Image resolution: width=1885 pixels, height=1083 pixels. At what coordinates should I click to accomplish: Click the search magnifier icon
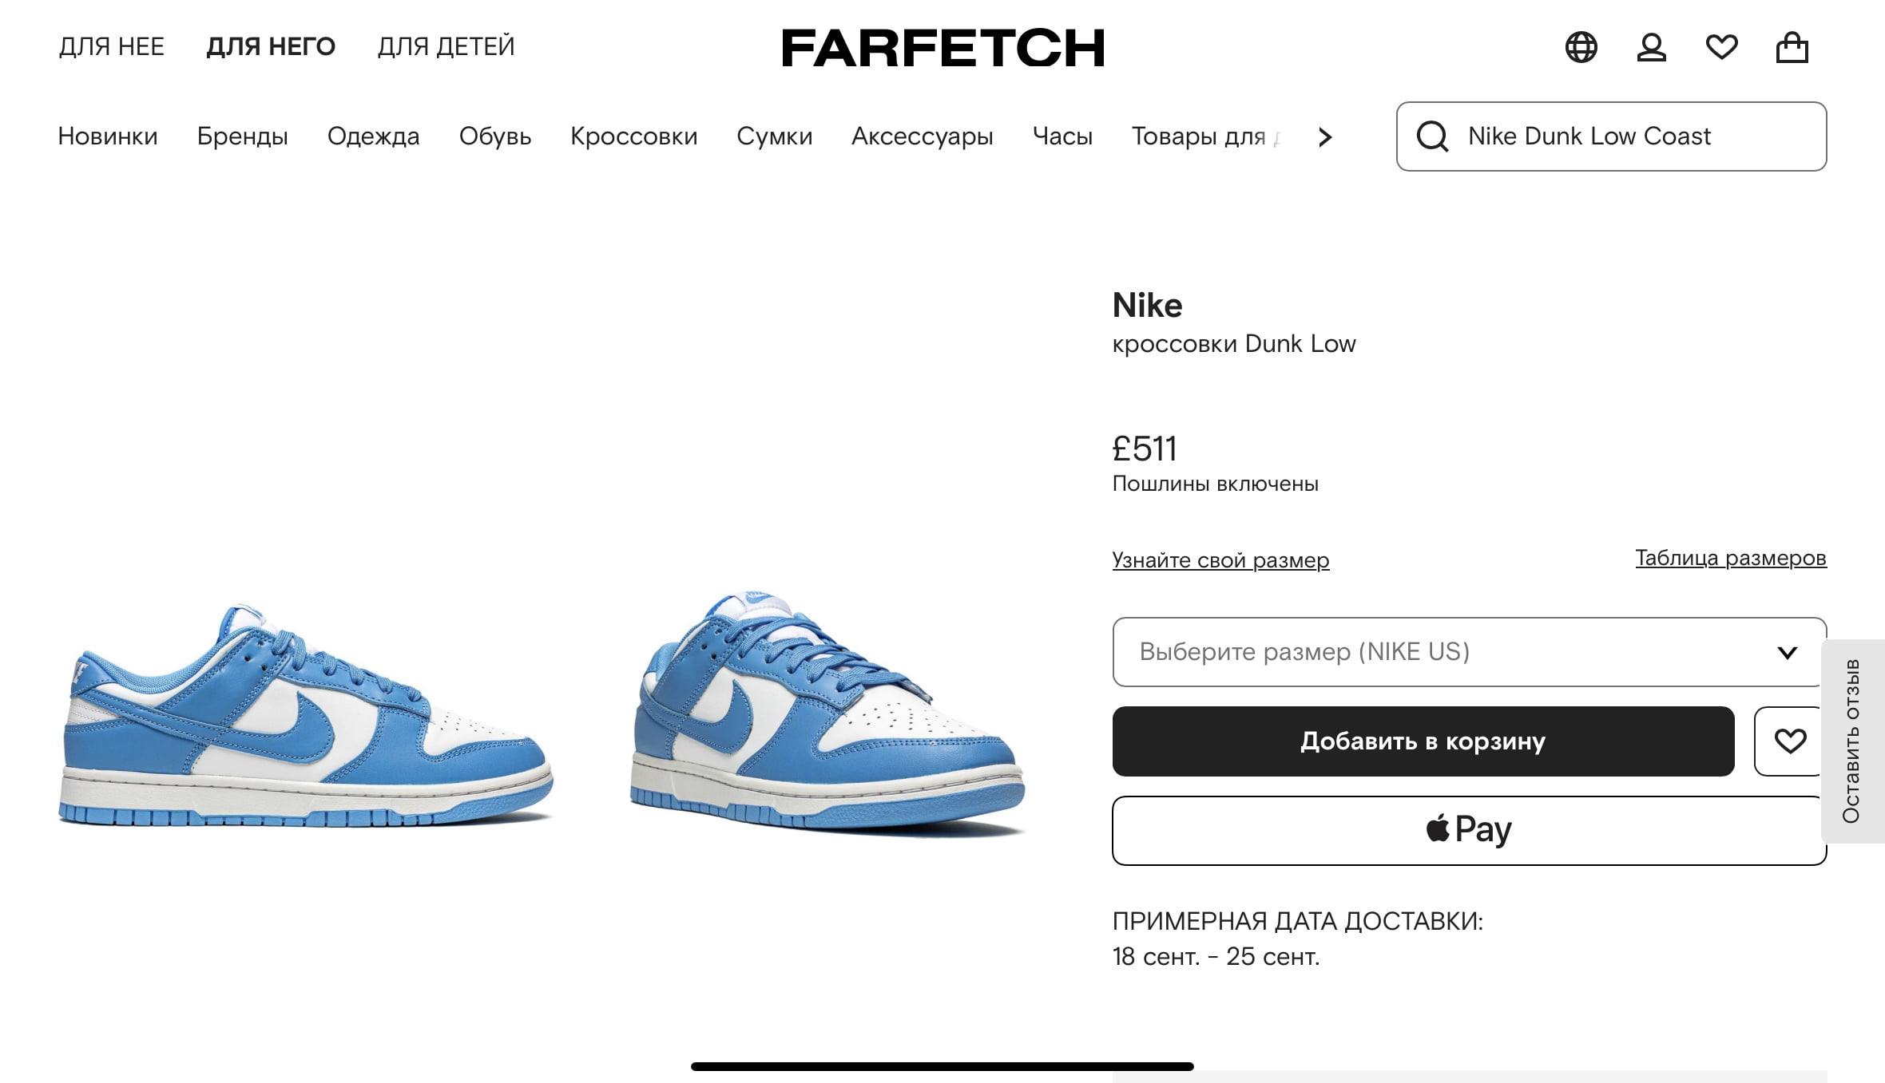[x=1432, y=136]
